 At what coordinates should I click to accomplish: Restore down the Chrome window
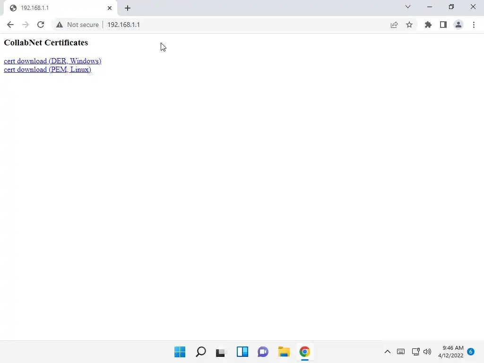coord(451,7)
